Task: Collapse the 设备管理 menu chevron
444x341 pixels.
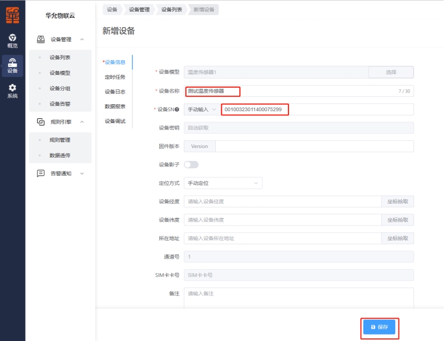Action: 82,39
